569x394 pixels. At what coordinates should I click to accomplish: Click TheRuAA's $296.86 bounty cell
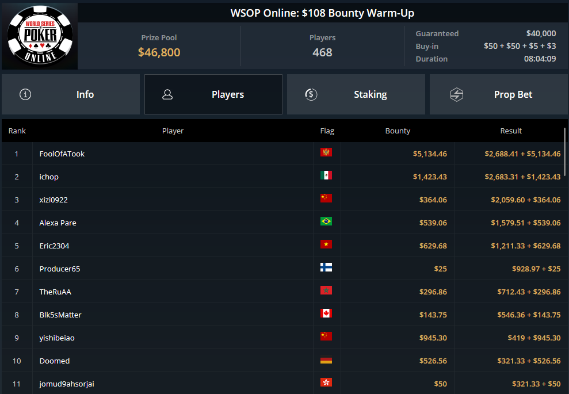point(433,292)
